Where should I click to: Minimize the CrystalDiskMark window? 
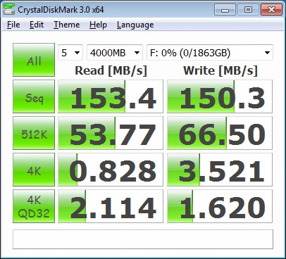tap(225, 10)
